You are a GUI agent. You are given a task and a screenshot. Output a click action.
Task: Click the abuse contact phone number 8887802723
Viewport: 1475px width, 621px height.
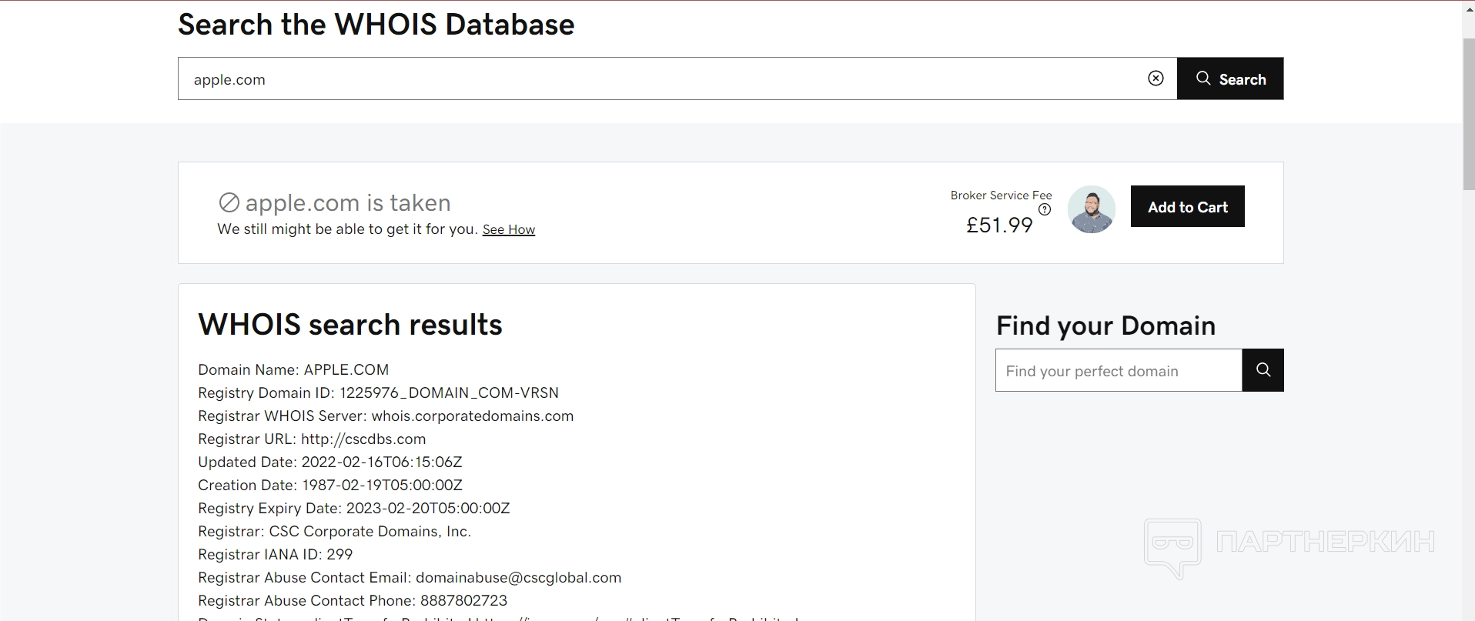pyautogui.click(x=463, y=601)
